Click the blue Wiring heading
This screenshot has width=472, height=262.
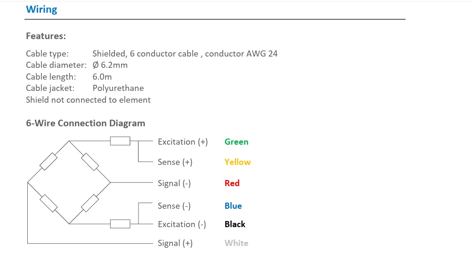41,9
